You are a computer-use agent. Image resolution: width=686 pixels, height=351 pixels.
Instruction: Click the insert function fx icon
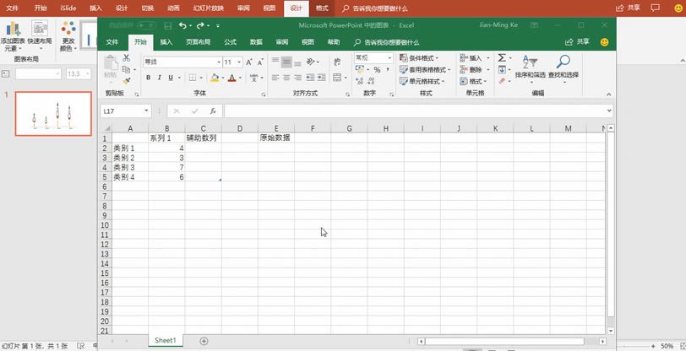[x=213, y=111]
